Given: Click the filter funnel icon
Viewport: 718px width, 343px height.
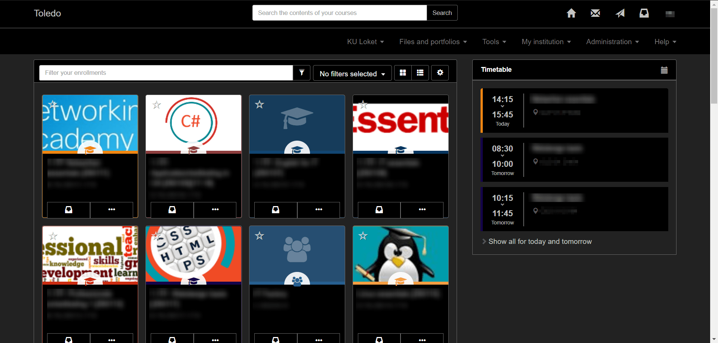Looking at the screenshot, I should point(301,73).
